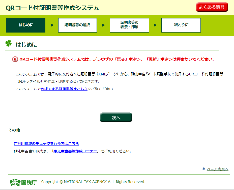Open ご利用環境のチェックを行う方はこちら link
This screenshot has width=234, height=190.
click(46, 144)
